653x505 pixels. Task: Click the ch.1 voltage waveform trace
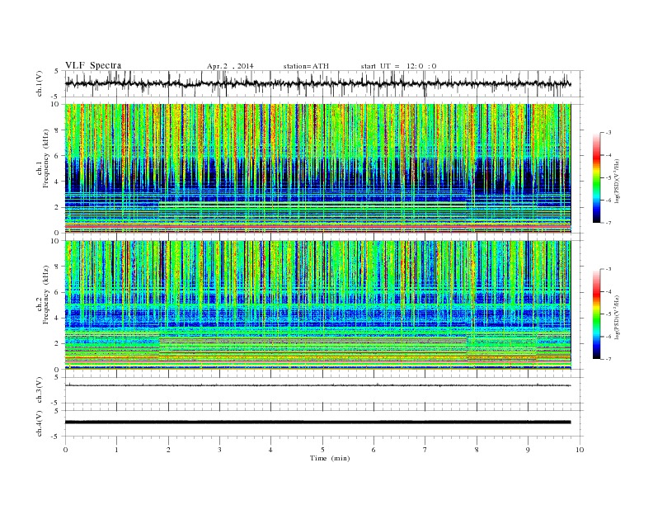317,83
